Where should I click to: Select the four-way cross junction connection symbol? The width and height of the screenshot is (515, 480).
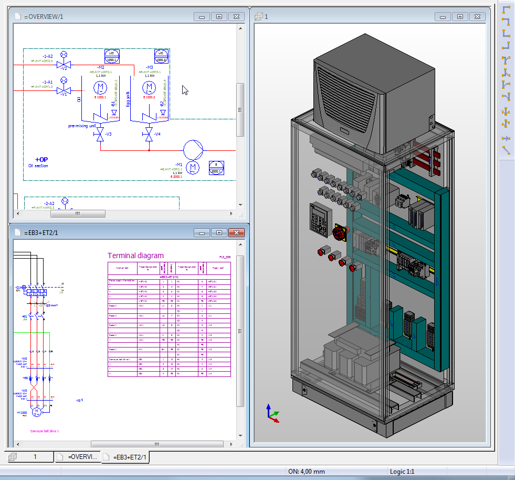coord(506,111)
